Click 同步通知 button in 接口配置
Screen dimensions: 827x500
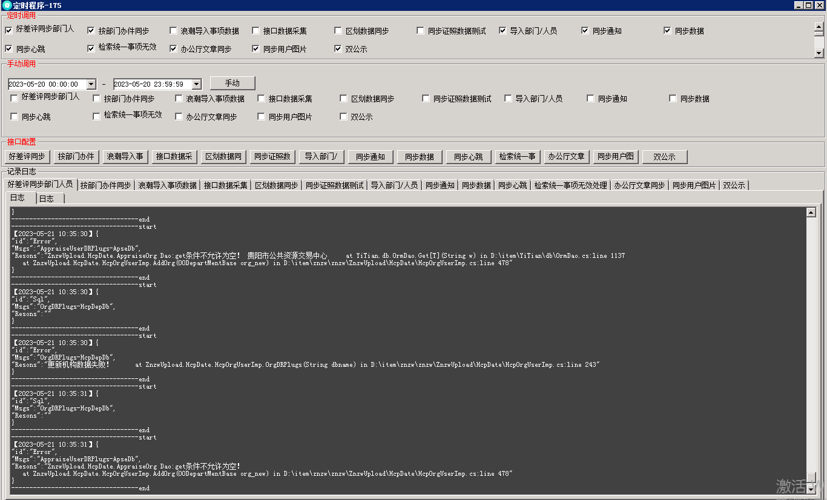coord(371,157)
